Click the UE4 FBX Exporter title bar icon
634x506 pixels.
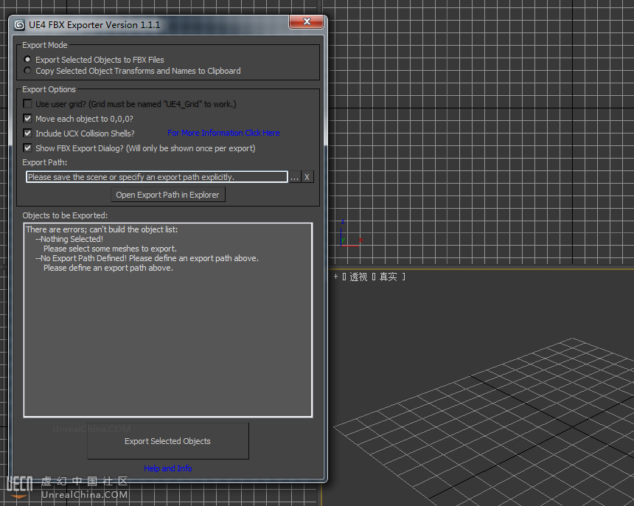point(19,25)
